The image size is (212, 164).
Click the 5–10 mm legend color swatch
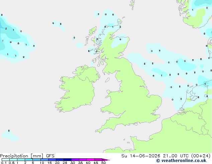pos(36,160)
